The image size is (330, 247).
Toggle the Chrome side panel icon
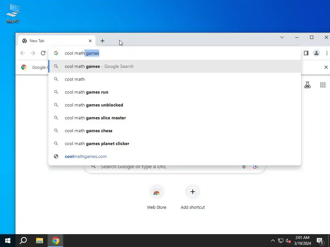click(306, 53)
